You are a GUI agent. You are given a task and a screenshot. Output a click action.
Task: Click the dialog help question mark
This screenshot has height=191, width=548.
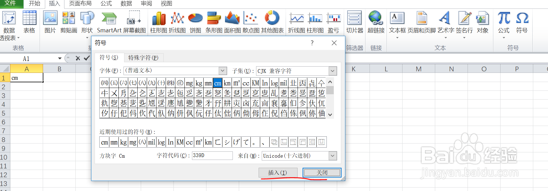pos(312,43)
